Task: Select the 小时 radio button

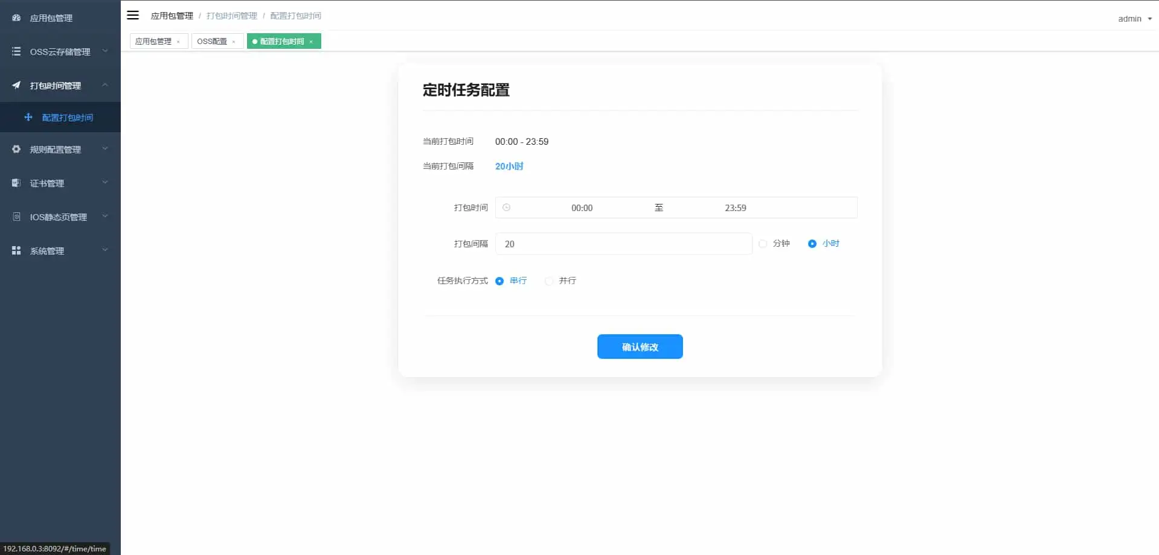Action: [x=812, y=244]
